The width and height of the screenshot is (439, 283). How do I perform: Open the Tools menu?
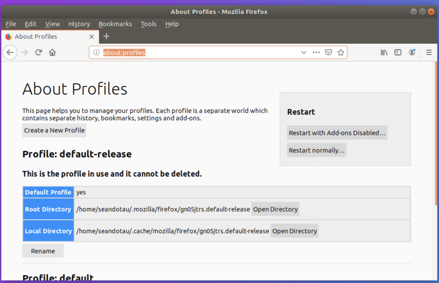click(149, 24)
